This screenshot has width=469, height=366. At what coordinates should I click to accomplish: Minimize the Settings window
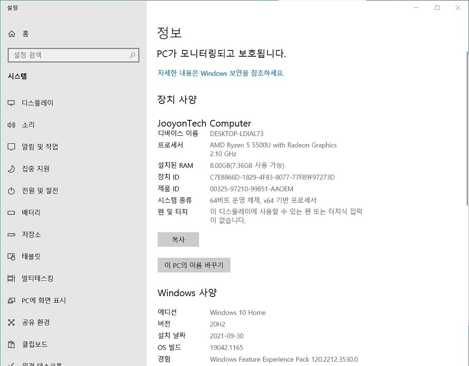(x=416, y=7)
